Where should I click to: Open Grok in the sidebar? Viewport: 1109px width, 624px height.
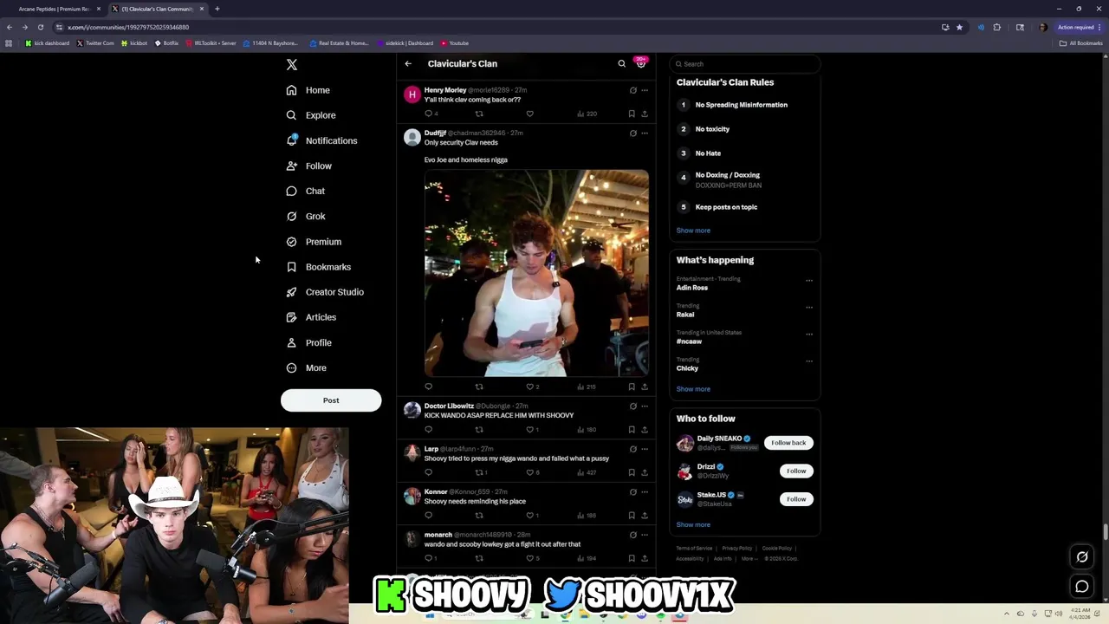click(x=305, y=216)
